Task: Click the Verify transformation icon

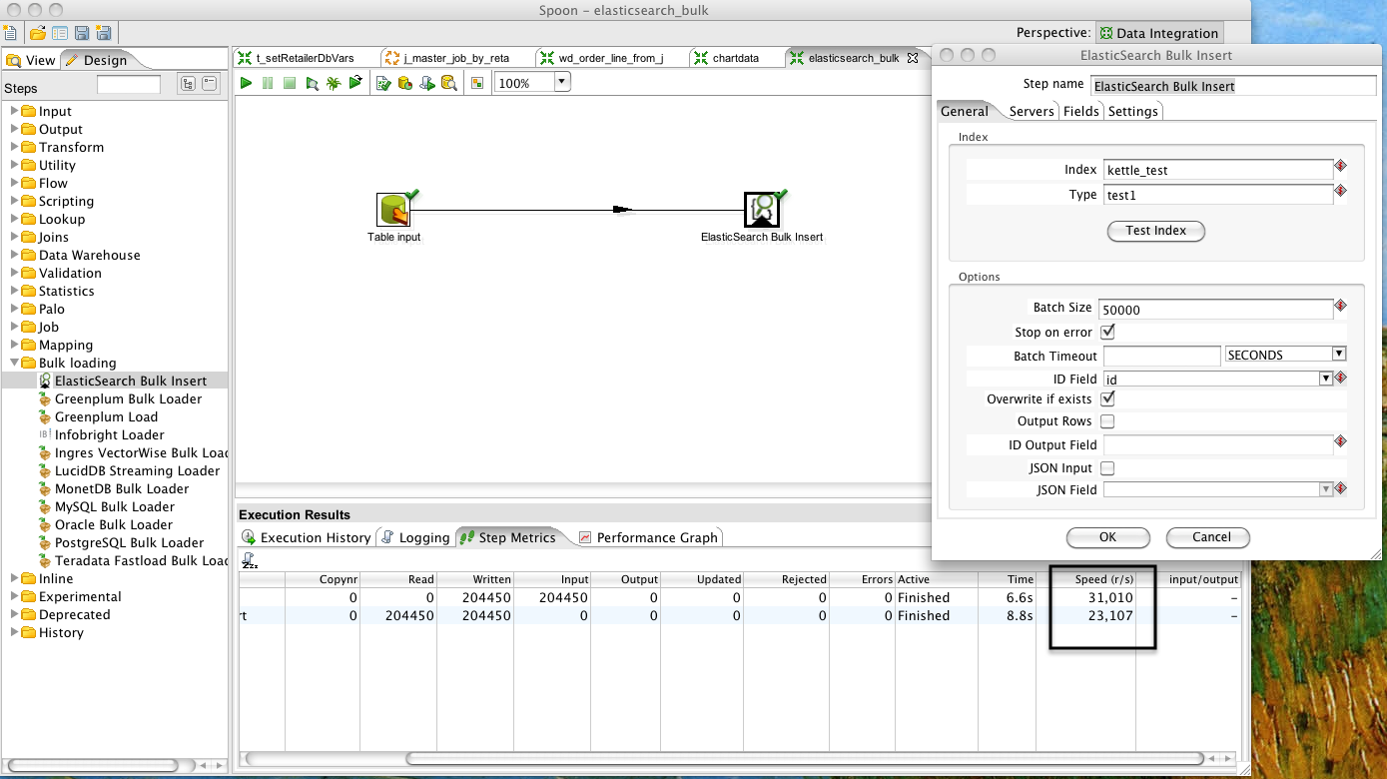Action: [x=383, y=83]
